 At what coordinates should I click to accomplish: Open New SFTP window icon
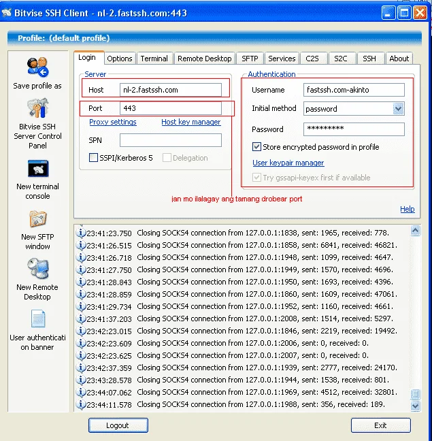pyautogui.click(x=38, y=219)
